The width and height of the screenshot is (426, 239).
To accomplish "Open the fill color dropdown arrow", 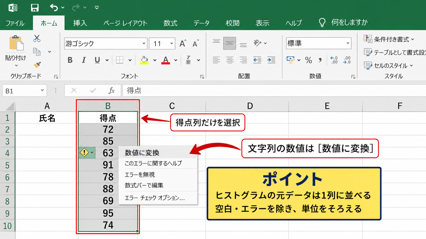I will point(155,60).
